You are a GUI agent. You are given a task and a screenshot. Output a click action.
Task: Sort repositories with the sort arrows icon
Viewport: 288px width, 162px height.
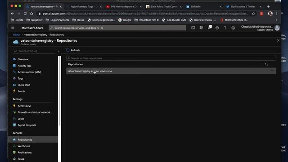click(266, 64)
